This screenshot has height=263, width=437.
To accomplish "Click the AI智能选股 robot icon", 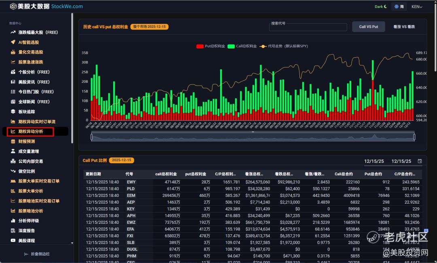I will tap(13, 42).
